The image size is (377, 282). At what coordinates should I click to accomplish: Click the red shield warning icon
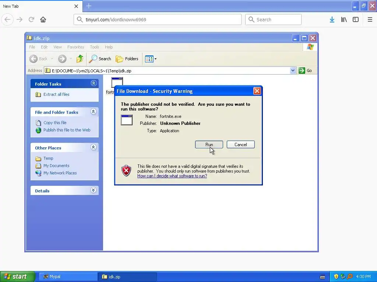126,171
